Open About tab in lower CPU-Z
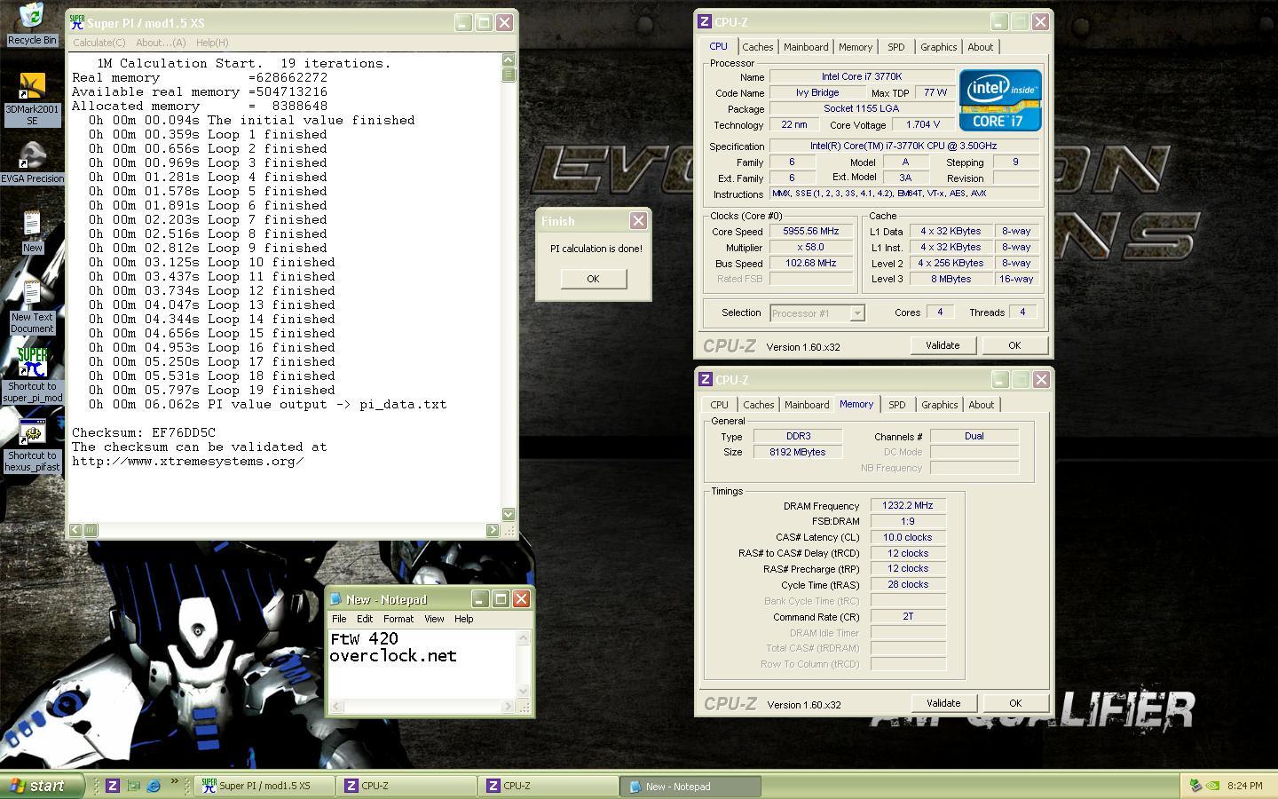The height and width of the screenshot is (799, 1278). [982, 405]
